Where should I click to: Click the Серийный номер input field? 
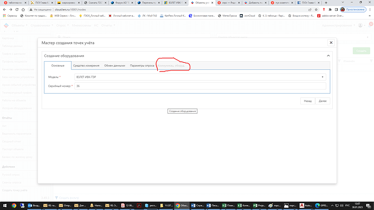tap(200, 86)
